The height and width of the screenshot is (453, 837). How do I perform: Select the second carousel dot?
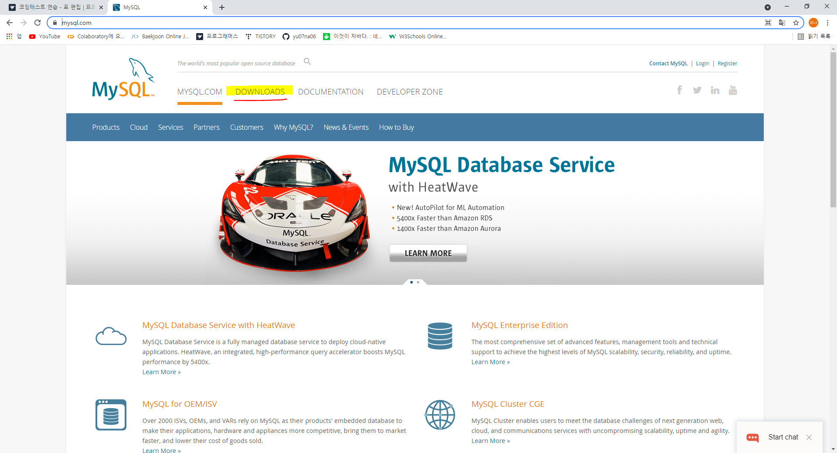point(418,282)
